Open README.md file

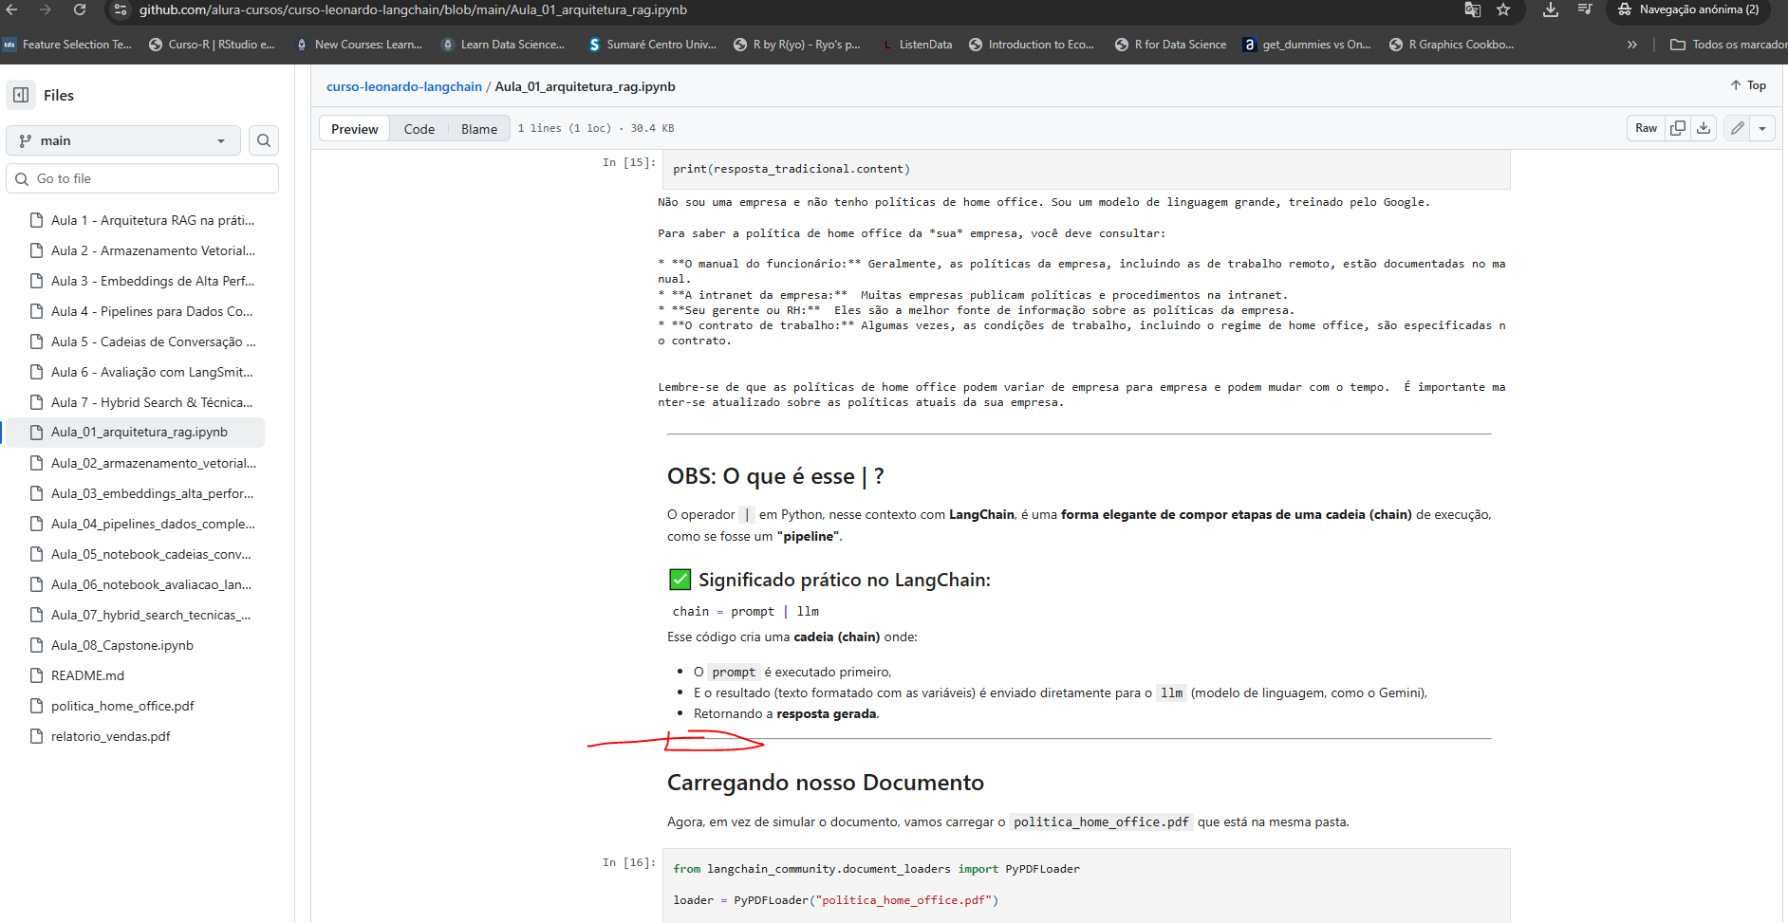click(x=87, y=675)
